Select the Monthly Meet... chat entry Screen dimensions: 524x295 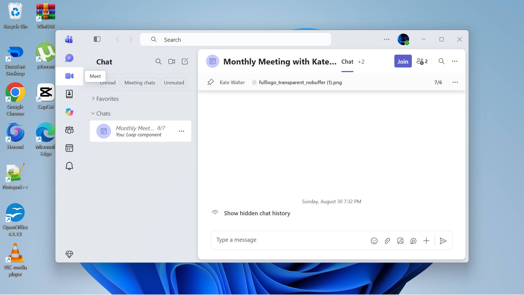click(x=140, y=131)
